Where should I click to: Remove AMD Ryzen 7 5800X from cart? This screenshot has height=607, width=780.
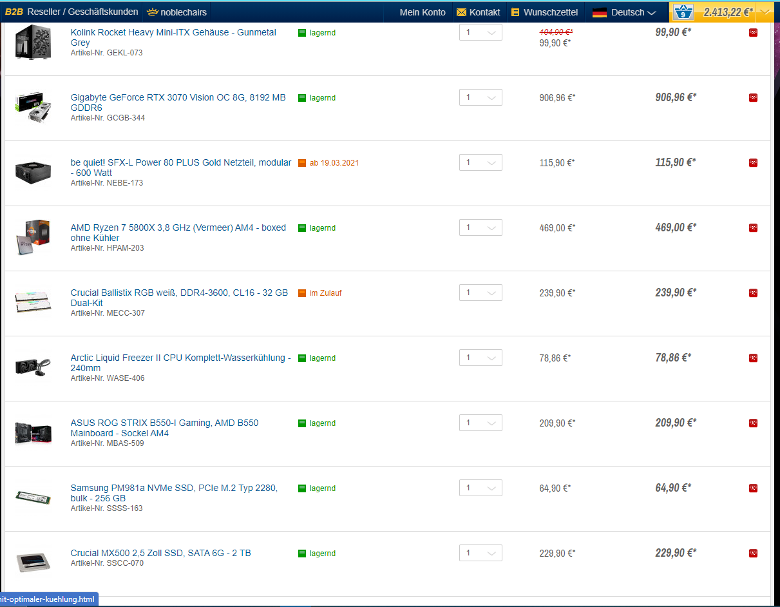pos(753,228)
